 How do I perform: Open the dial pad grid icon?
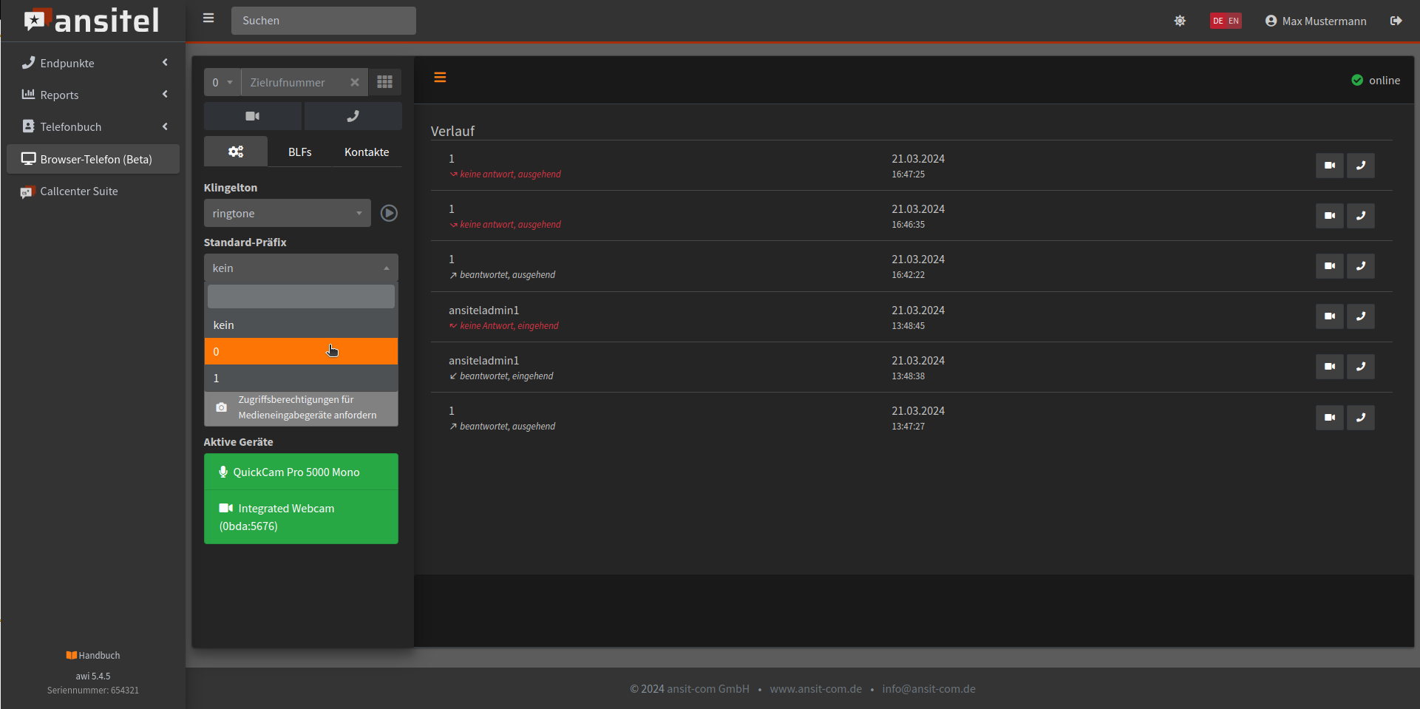point(384,82)
